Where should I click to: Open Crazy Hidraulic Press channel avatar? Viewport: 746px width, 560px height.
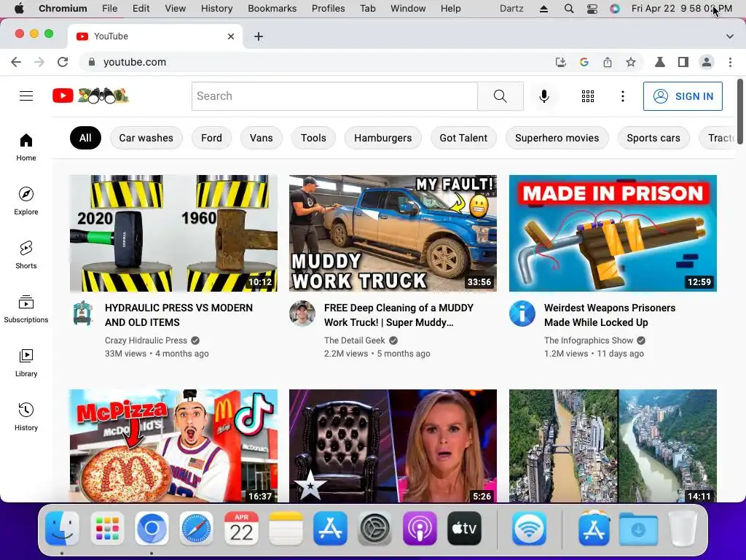(83, 314)
